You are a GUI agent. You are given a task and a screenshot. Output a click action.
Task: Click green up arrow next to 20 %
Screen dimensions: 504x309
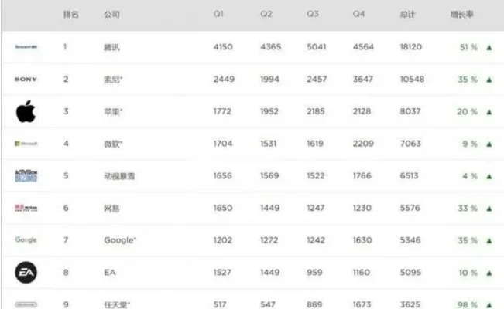click(x=489, y=112)
